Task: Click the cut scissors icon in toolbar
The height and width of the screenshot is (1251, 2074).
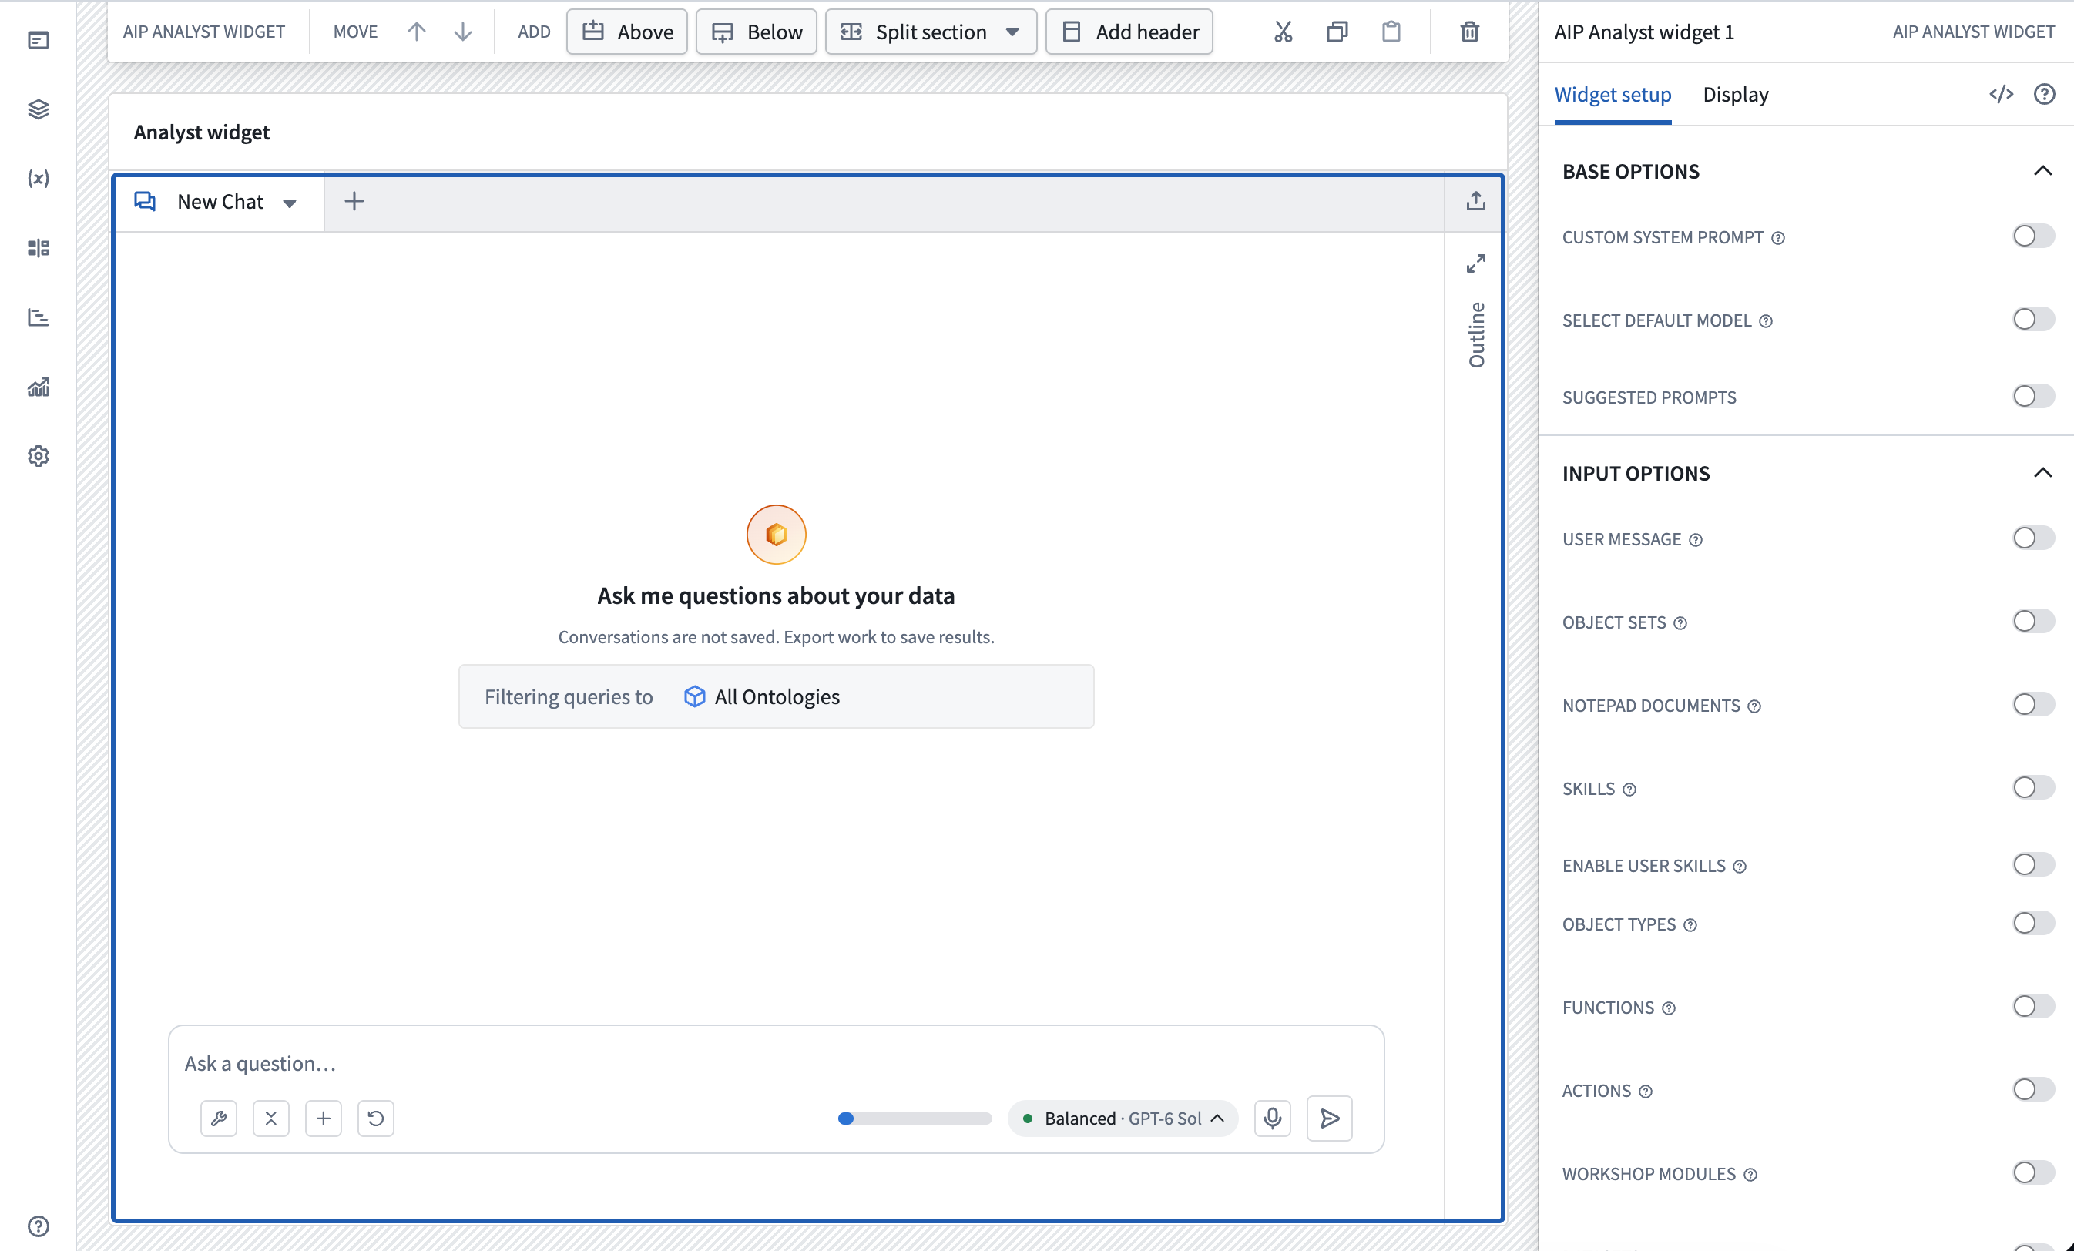Action: 1283,32
